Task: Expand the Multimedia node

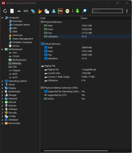Action: click(x=2, y=92)
